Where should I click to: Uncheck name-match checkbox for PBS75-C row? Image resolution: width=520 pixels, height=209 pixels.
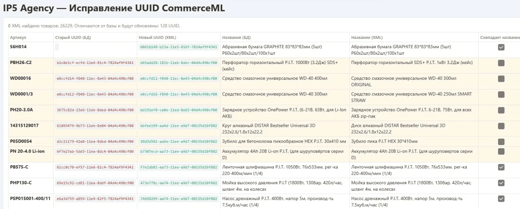click(x=501, y=167)
